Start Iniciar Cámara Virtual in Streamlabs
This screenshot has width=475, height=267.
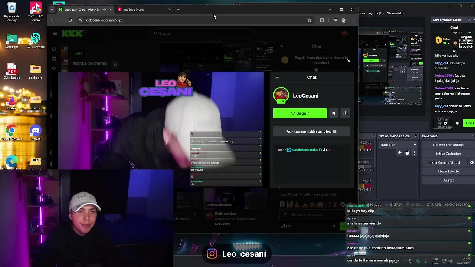[x=444, y=162]
